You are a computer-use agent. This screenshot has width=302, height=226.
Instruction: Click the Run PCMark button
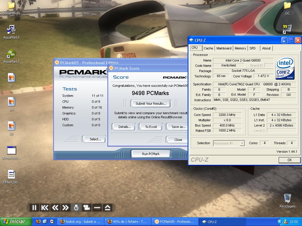(x=151, y=154)
